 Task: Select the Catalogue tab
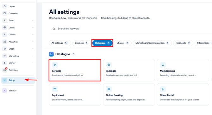[x=102, y=43]
